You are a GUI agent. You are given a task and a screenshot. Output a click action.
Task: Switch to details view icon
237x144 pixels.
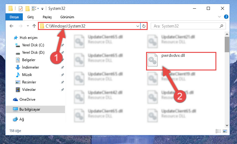point(218,131)
